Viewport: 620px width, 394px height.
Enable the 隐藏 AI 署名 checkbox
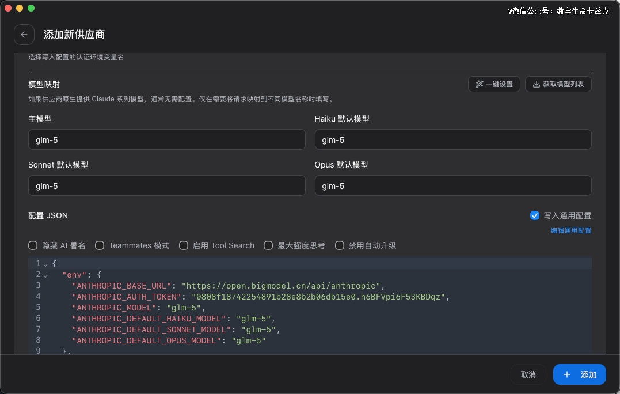tap(33, 245)
